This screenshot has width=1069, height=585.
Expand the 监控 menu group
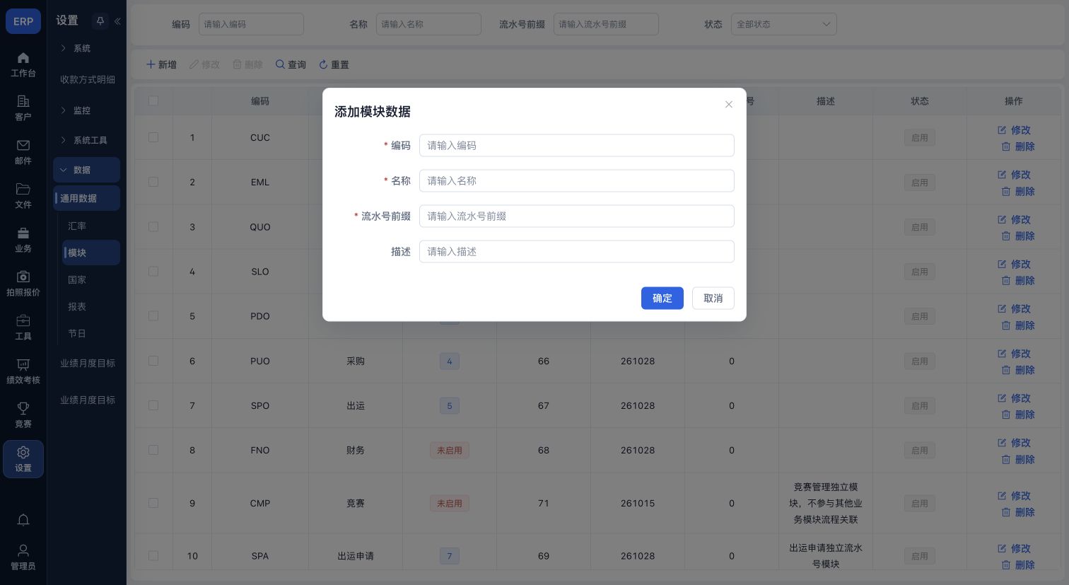[86, 110]
